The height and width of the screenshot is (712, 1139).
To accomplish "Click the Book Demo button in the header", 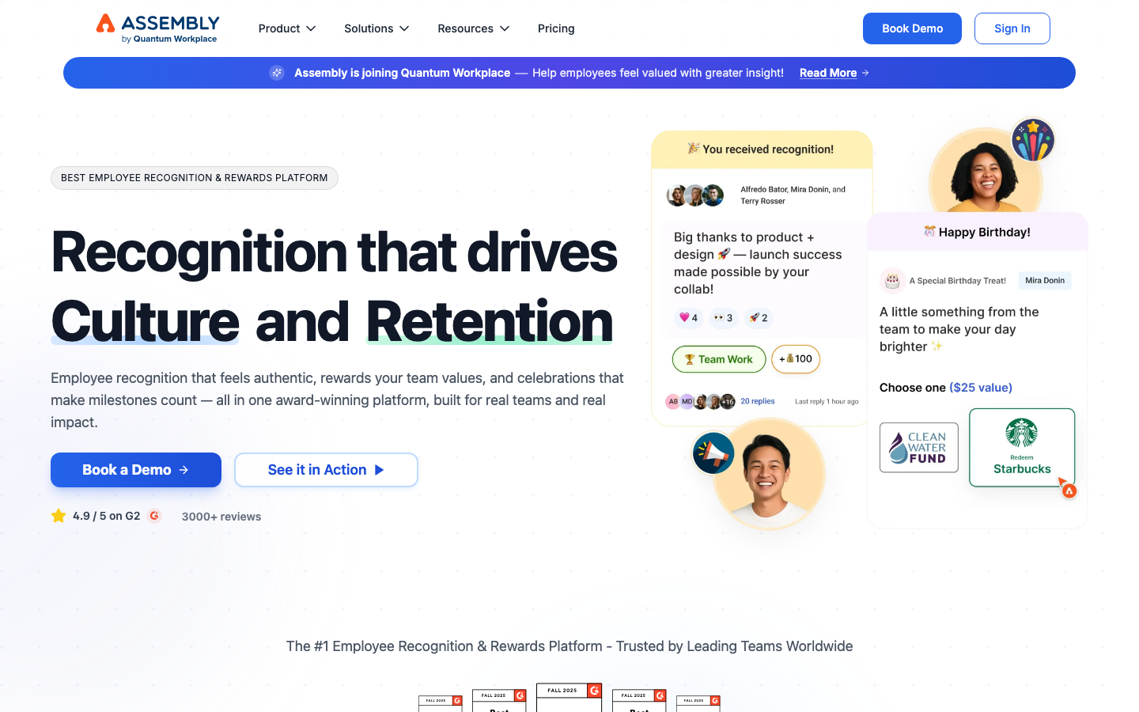I will (x=912, y=28).
